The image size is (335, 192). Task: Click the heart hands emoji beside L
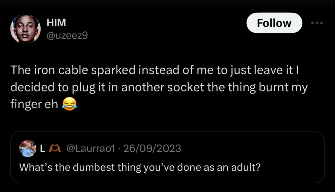53,149
